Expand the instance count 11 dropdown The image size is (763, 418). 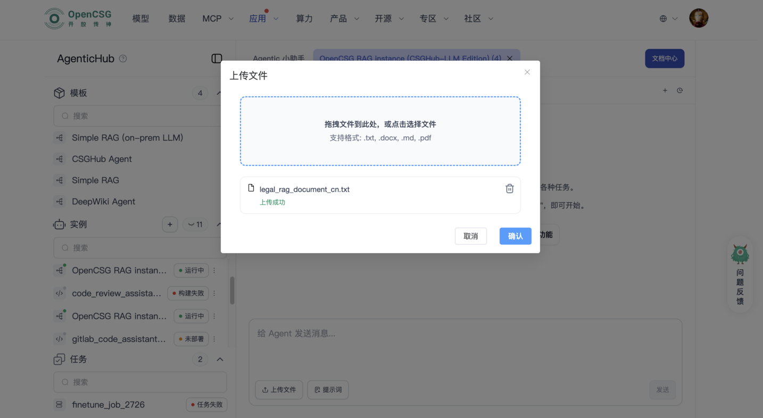click(195, 224)
